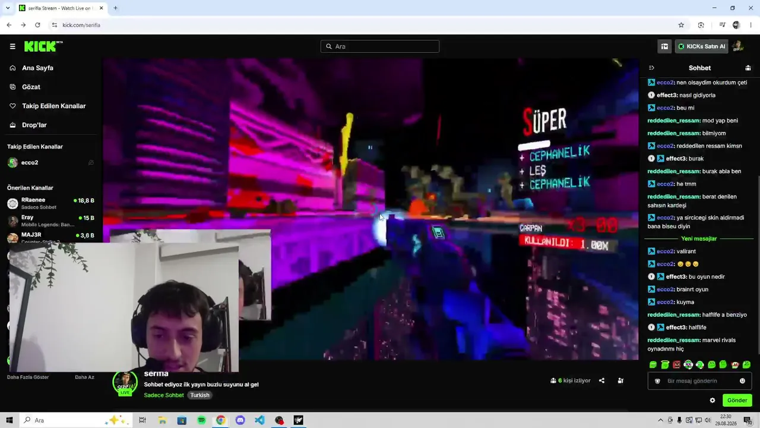Click the Windows taskbar search box

tap(76, 420)
